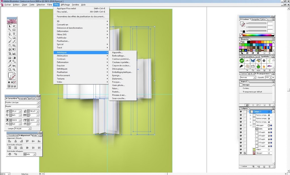Click target circle of <Filet> layer
Screen dimensions: 290x175
point(269,150)
